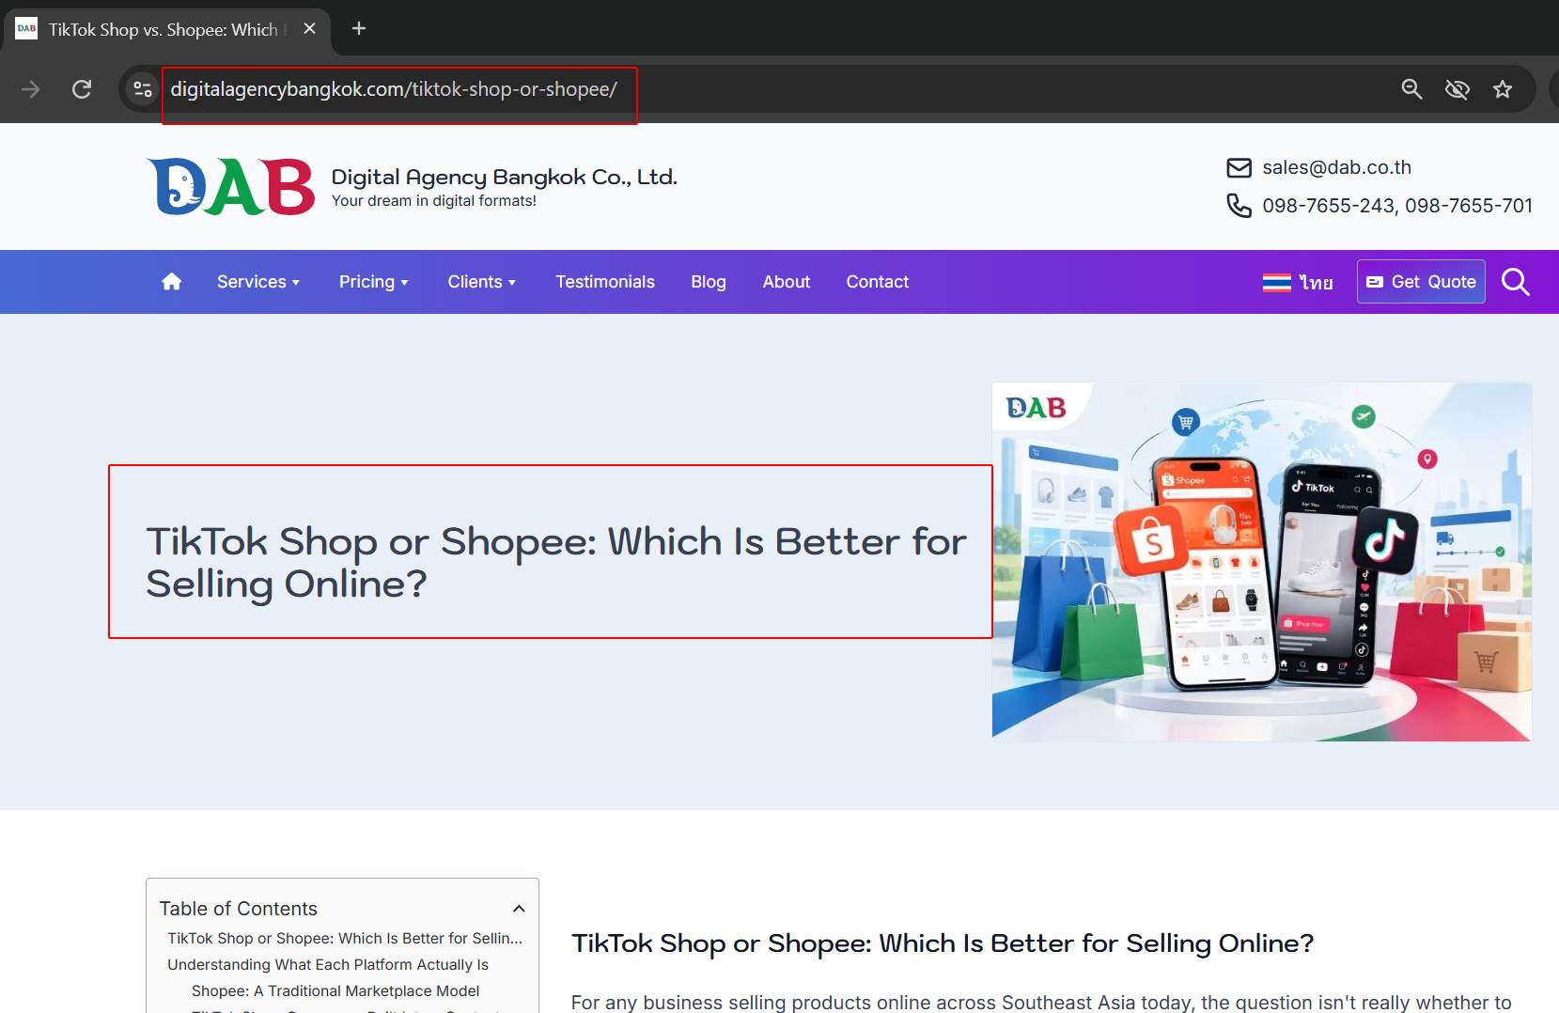Image resolution: width=1559 pixels, height=1013 pixels.
Task: Click the Thai flag icon
Action: [x=1276, y=282]
